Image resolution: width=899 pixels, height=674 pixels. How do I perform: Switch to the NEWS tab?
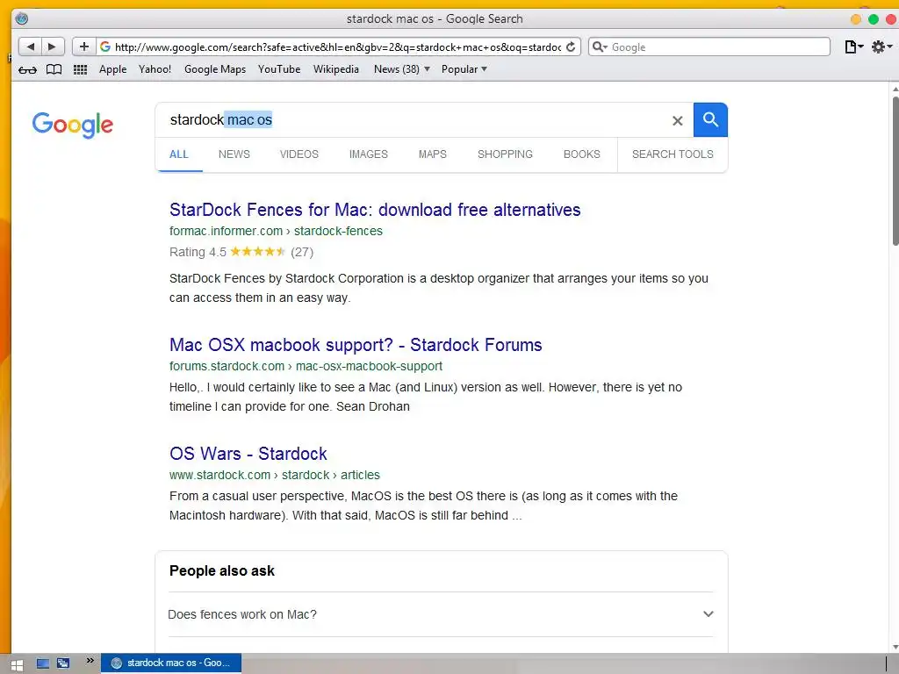pos(234,154)
